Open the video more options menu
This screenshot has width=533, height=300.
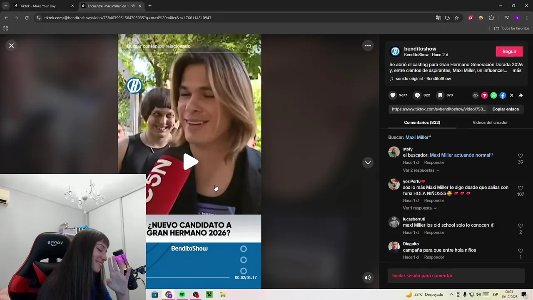click(368, 46)
